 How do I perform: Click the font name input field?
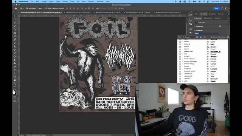[x=206, y=34]
